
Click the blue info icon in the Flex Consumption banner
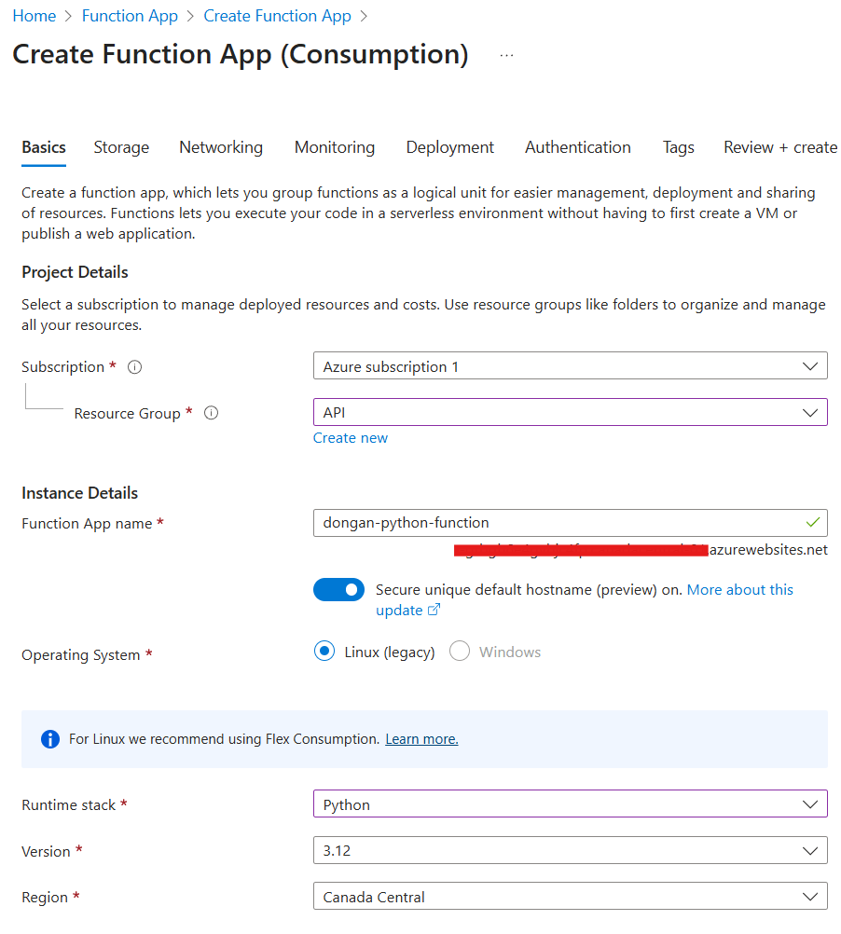(x=49, y=738)
